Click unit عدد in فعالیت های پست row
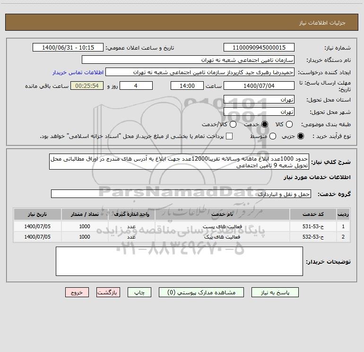Screen dimensions: 364x352 pos(131,226)
